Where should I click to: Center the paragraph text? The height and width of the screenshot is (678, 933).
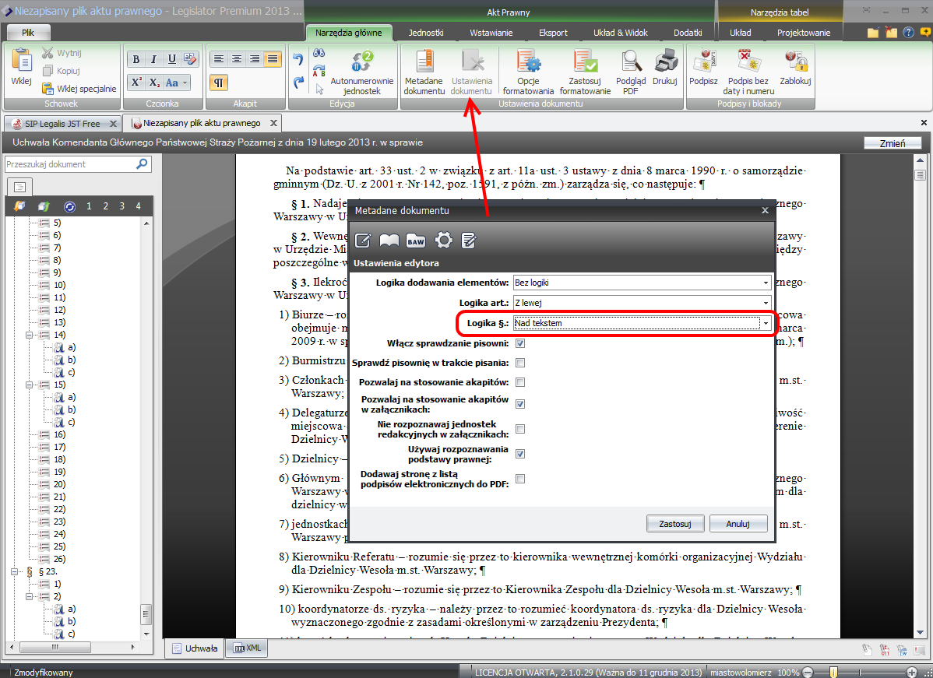tap(236, 59)
